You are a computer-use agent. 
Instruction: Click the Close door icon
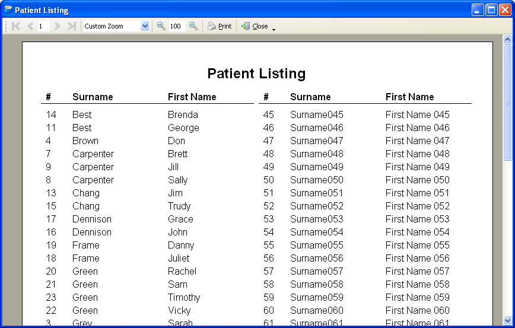pyautogui.click(x=246, y=26)
